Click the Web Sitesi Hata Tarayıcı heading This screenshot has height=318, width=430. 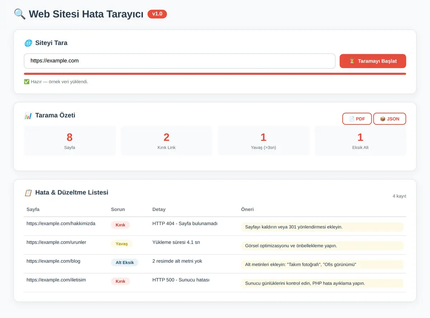click(x=86, y=14)
